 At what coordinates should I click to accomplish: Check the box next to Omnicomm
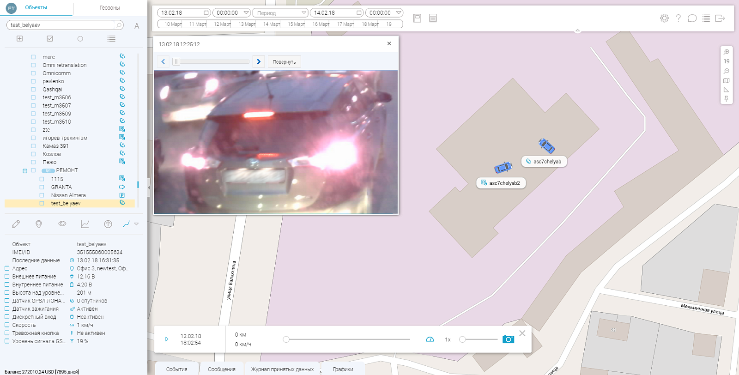[33, 73]
